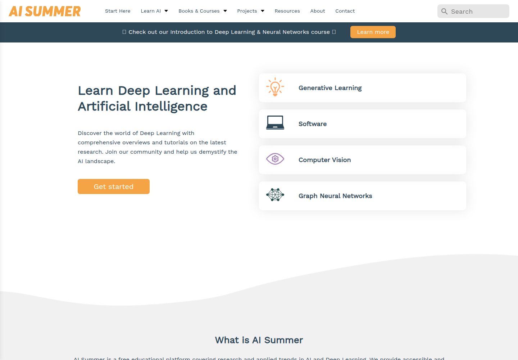Click the Computer Vision eye icon
This screenshot has width=518, height=360.
click(275, 159)
